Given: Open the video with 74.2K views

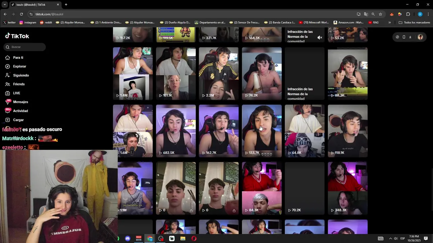Looking at the screenshot, I should pyautogui.click(x=261, y=74).
